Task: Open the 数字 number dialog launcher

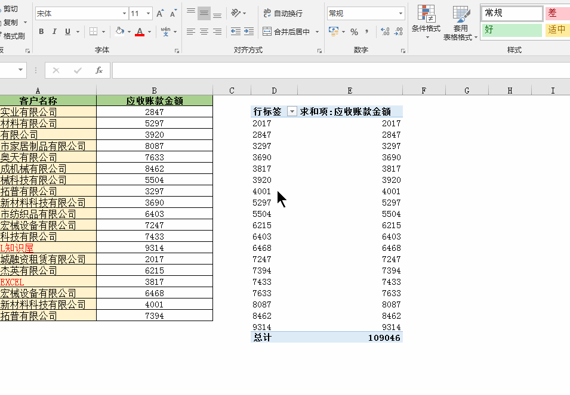Action: pyautogui.click(x=403, y=51)
